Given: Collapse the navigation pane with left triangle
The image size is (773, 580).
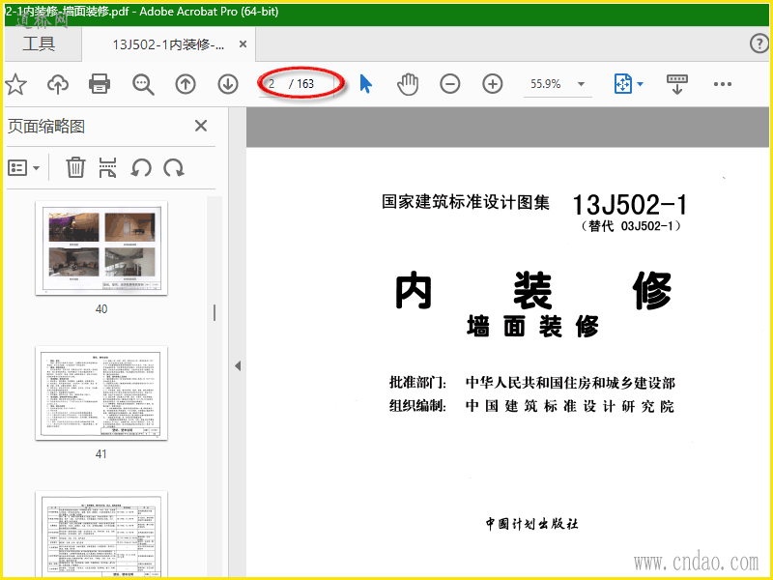Looking at the screenshot, I should [x=238, y=366].
